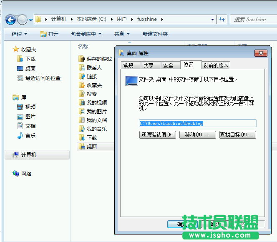Select 网络 in the navigation pane
277x242 pixels.
coord(22,174)
